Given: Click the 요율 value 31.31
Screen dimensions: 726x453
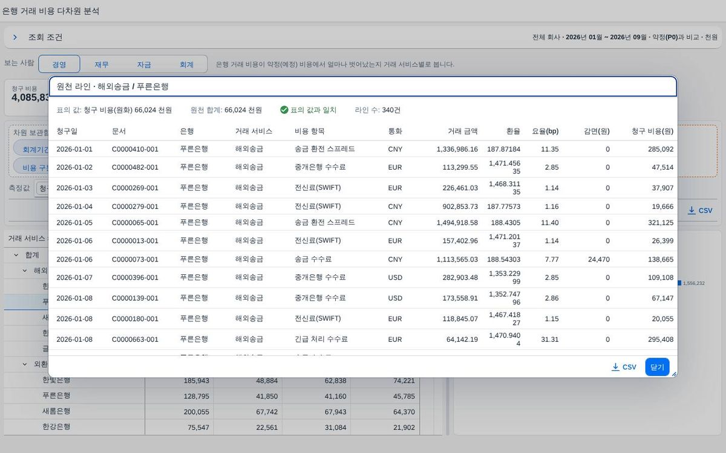Looking at the screenshot, I should pos(550,339).
